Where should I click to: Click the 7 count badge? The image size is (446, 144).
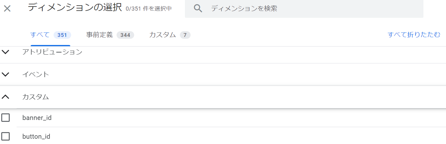pyautogui.click(x=185, y=35)
